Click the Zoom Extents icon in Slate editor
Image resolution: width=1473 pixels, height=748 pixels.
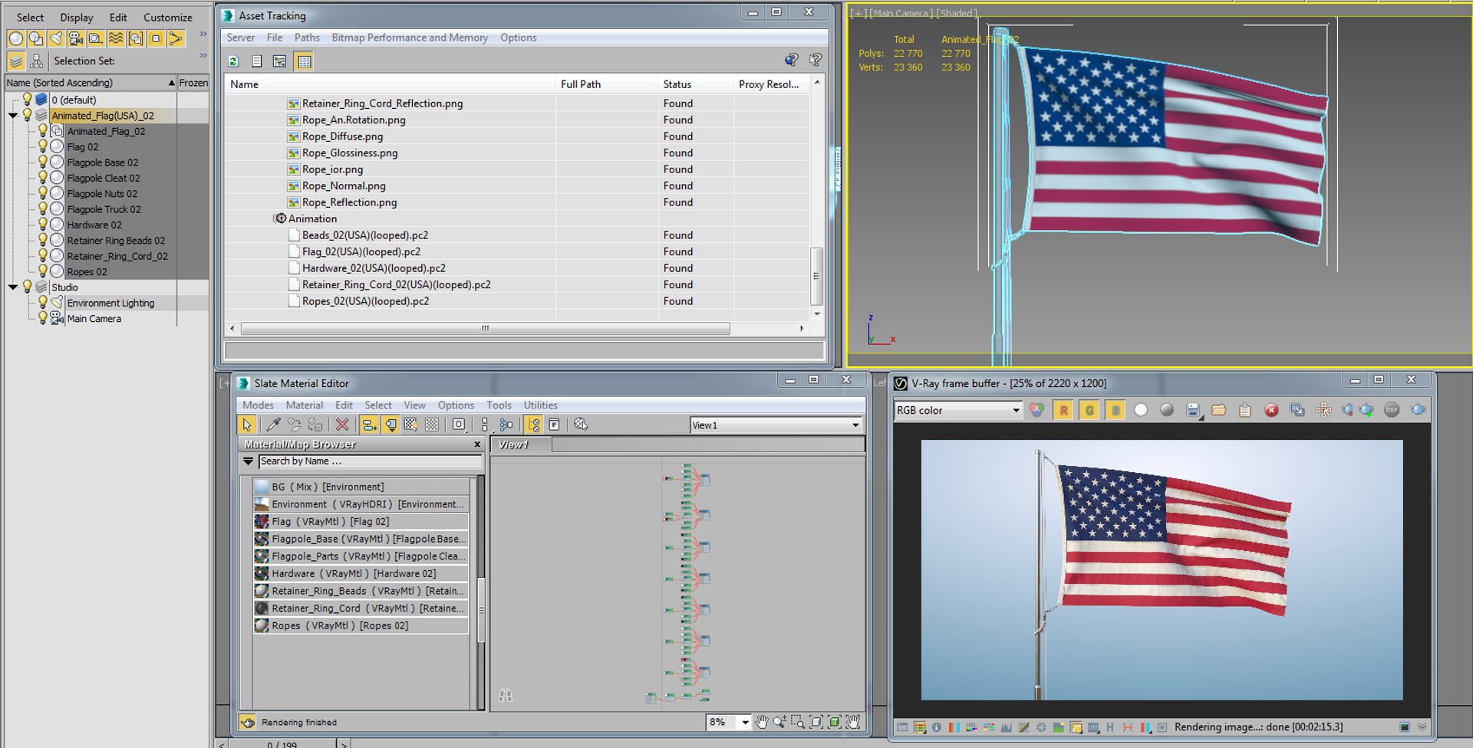pyautogui.click(x=816, y=722)
